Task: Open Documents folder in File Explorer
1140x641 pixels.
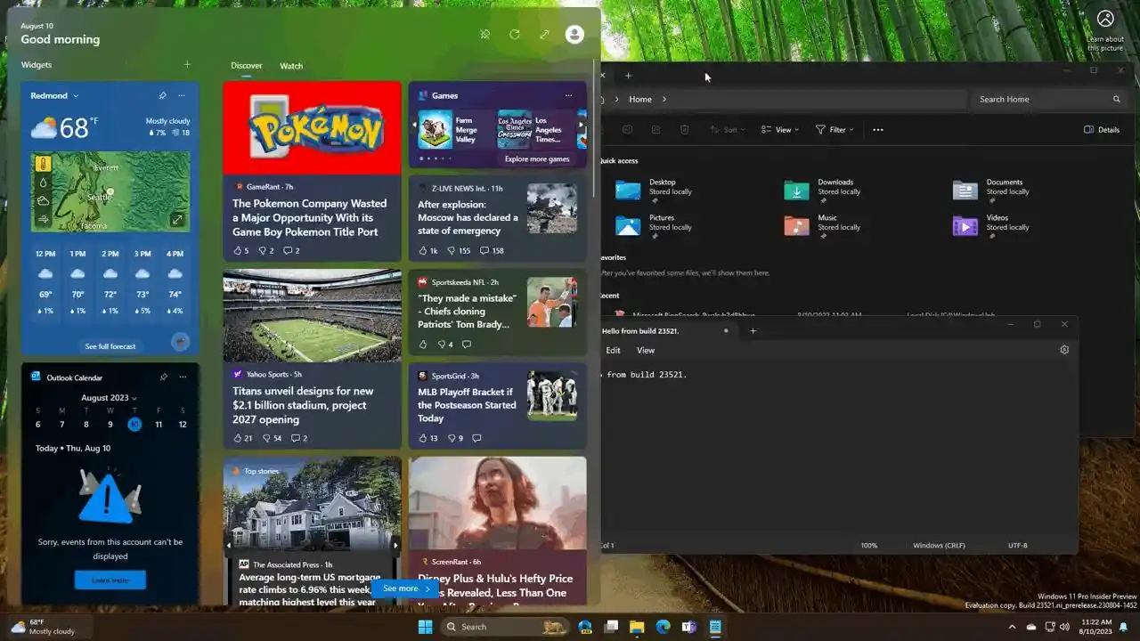Action: click(990, 190)
